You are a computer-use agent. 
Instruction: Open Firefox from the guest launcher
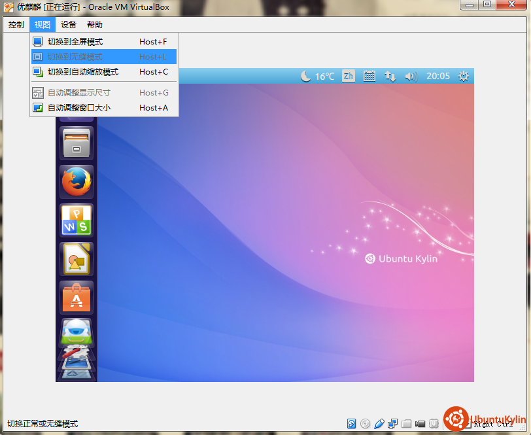pos(77,182)
